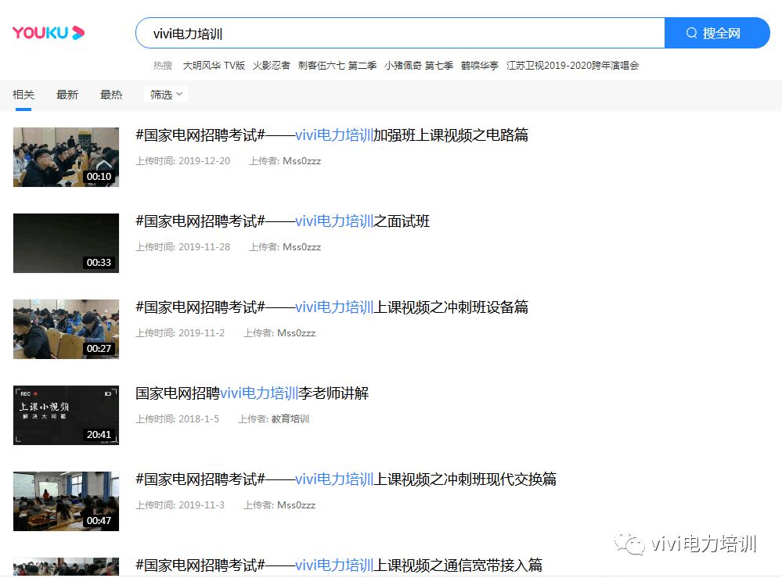Open the vivi电力培训之面试班 video title
This screenshot has width=782, height=578.
[283, 221]
